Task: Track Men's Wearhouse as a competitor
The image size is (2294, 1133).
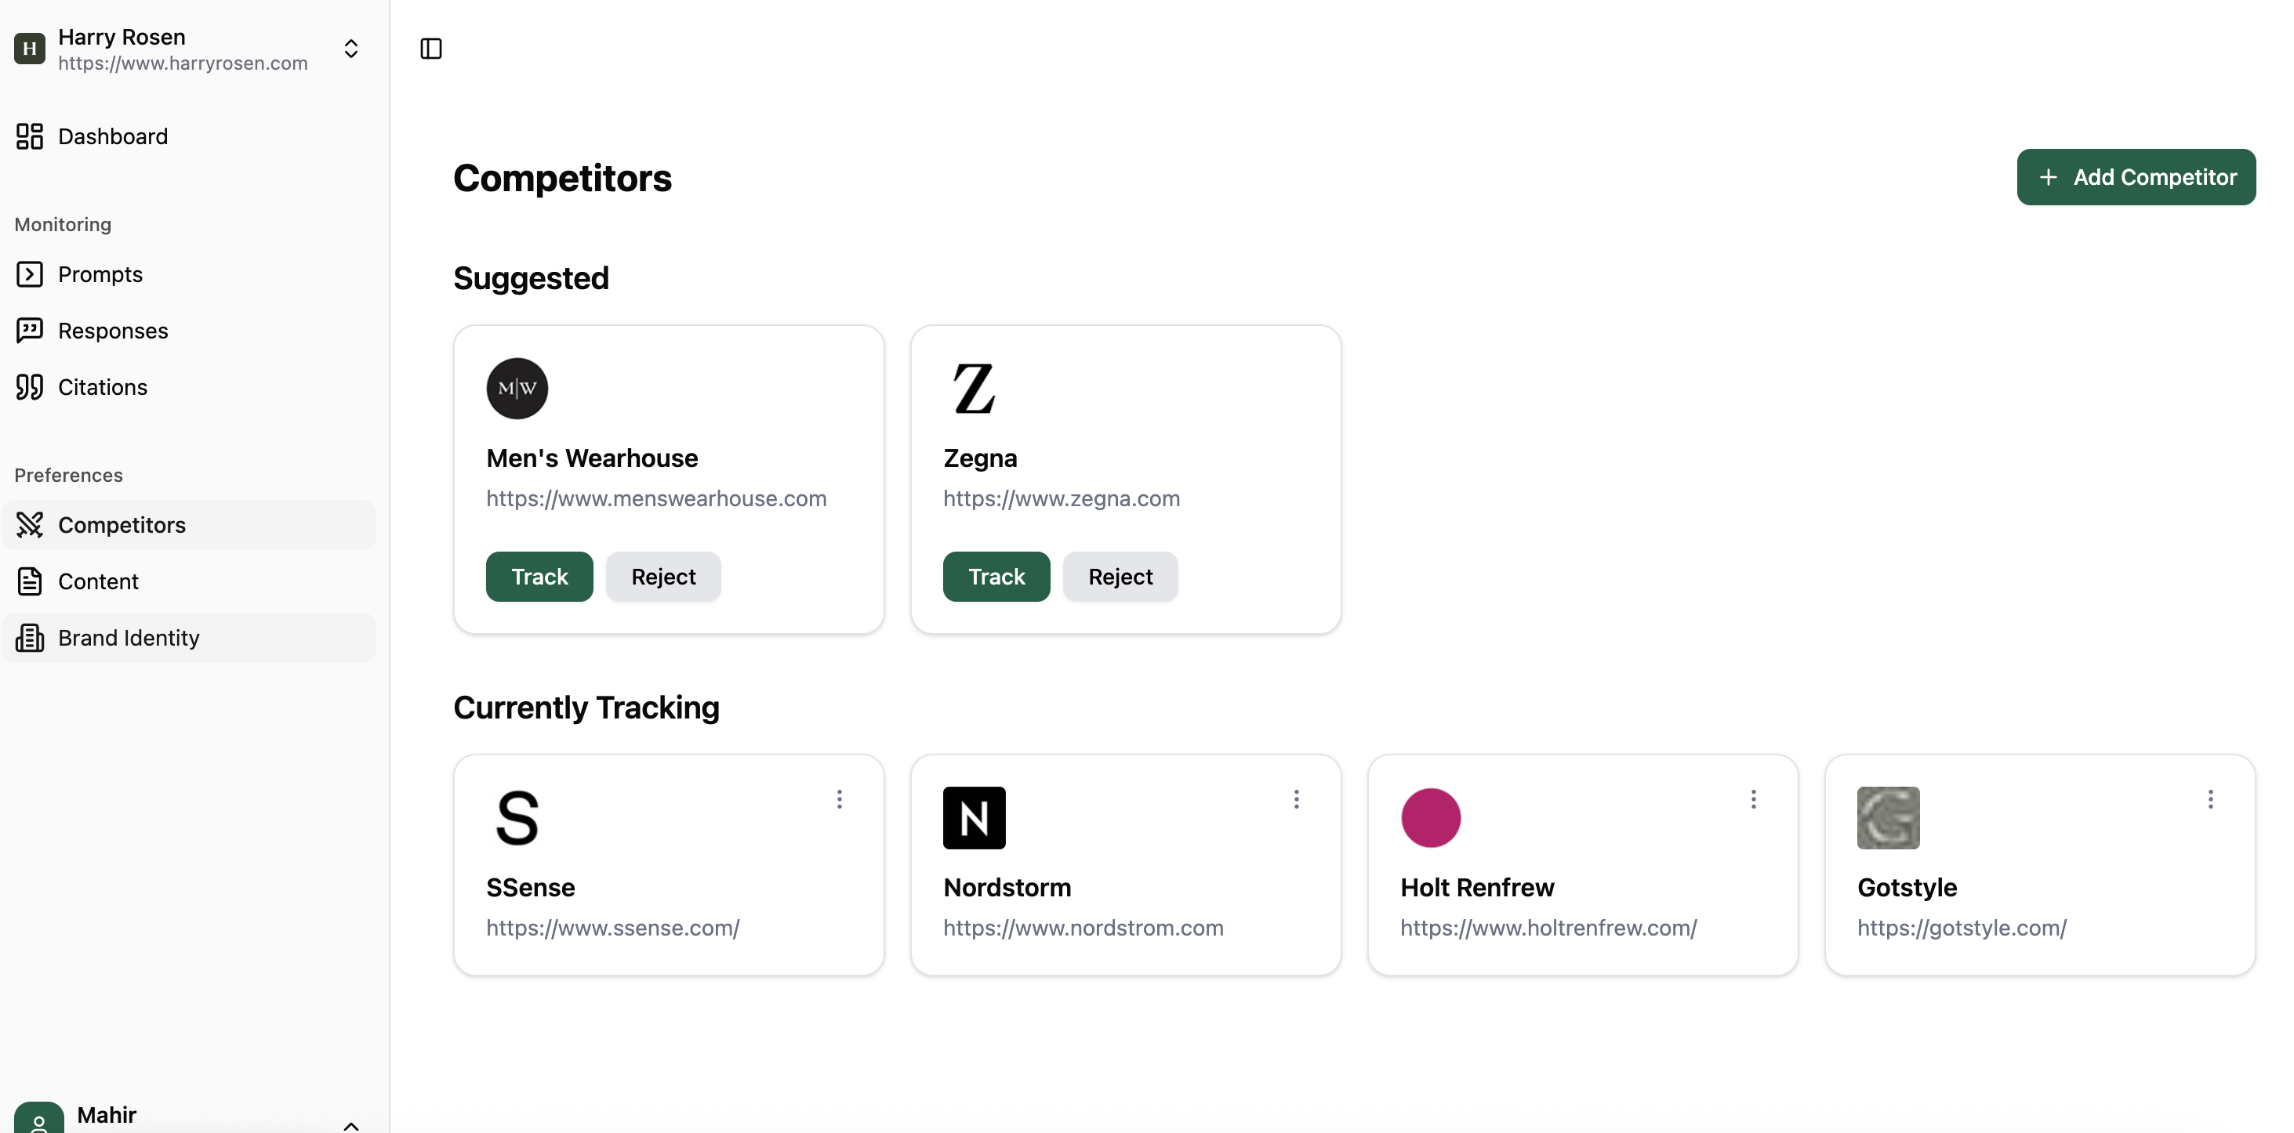Action: coord(539,576)
